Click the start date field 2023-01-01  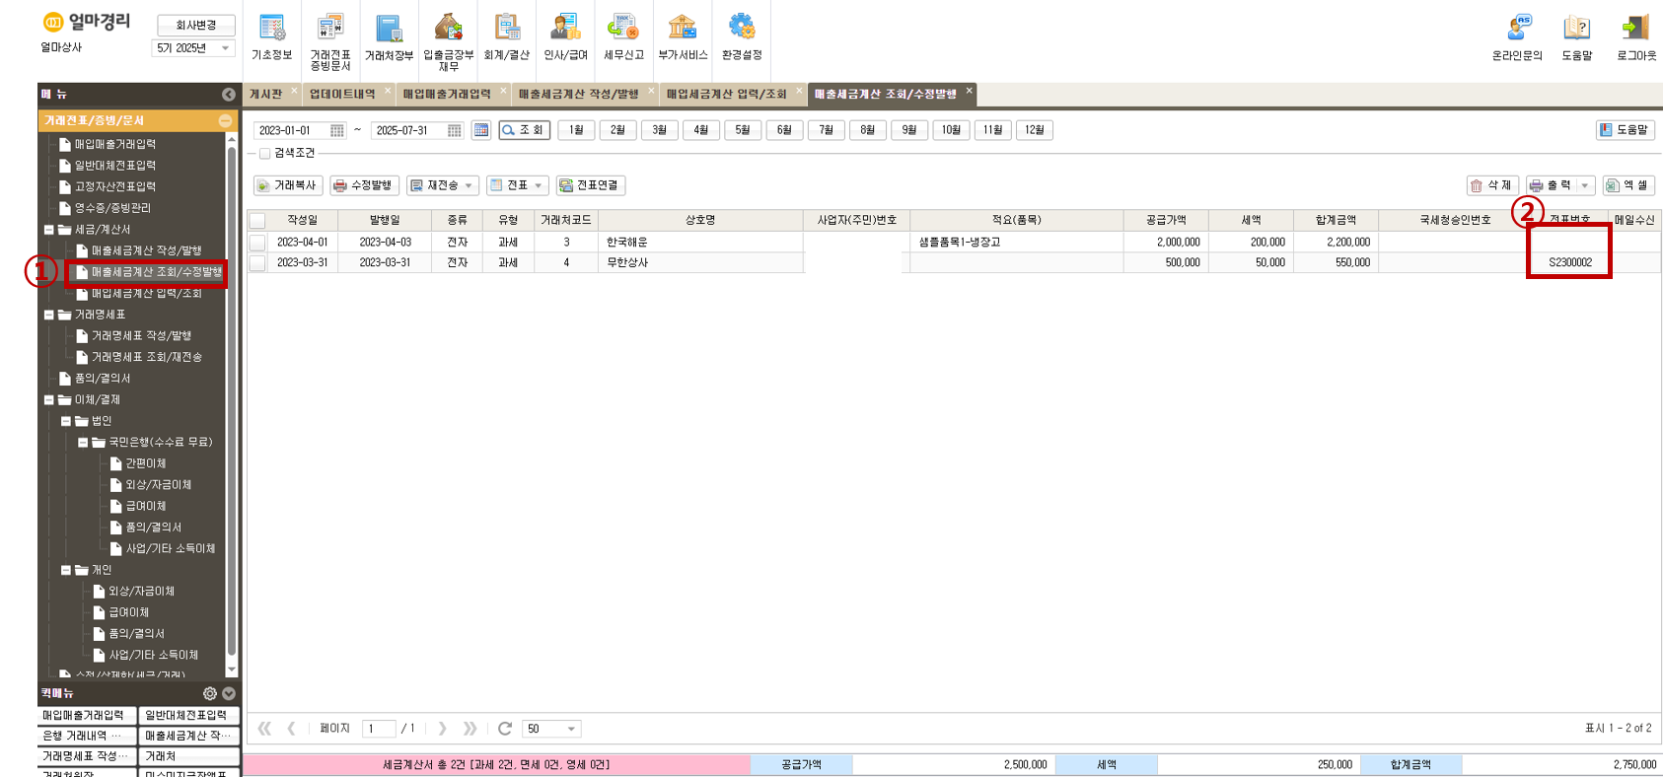(292, 130)
